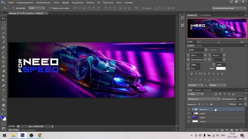
Task: Open the font size dropdown arrow
Action: [x=205, y=55]
